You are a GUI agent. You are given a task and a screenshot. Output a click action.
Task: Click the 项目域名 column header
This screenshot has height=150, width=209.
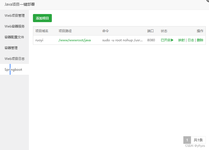[42, 31]
